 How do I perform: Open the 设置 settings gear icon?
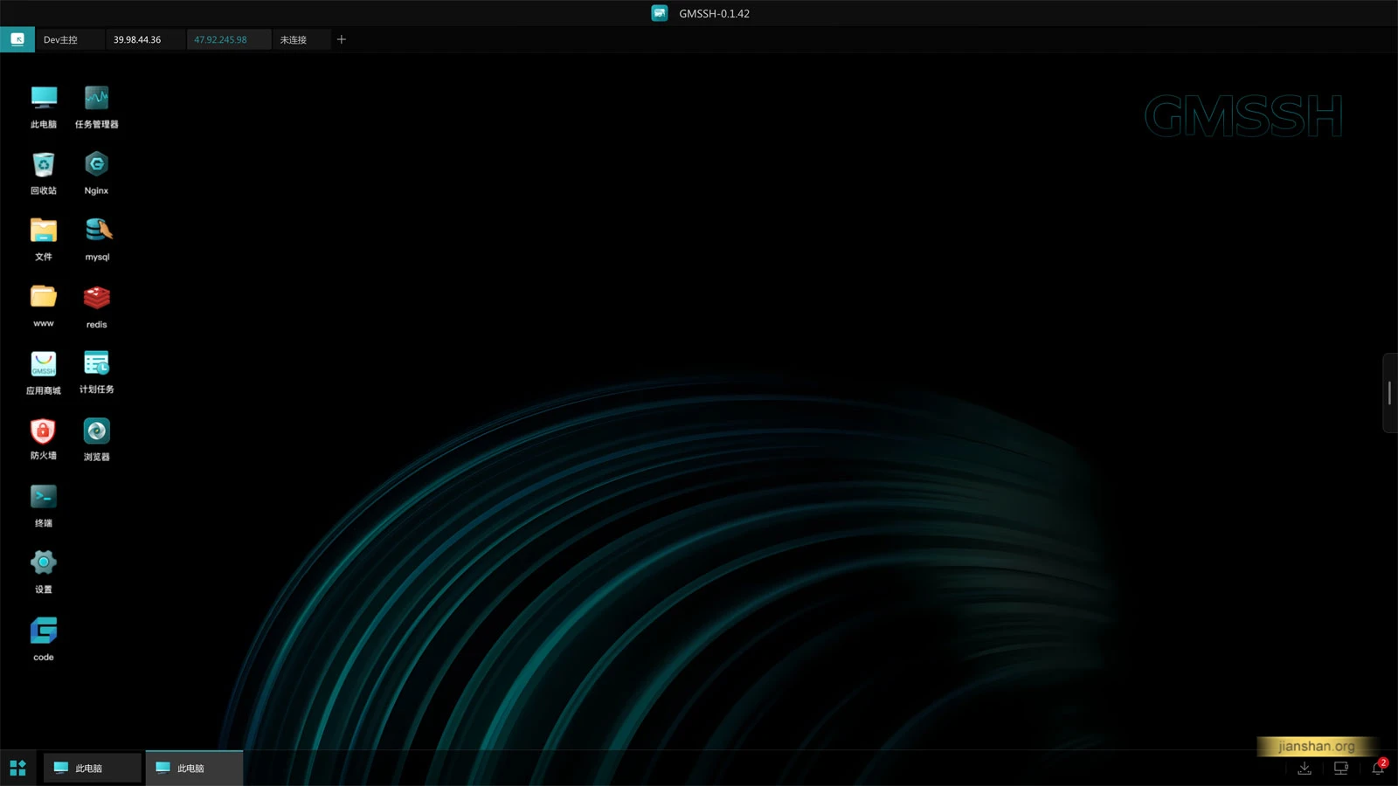(x=44, y=572)
